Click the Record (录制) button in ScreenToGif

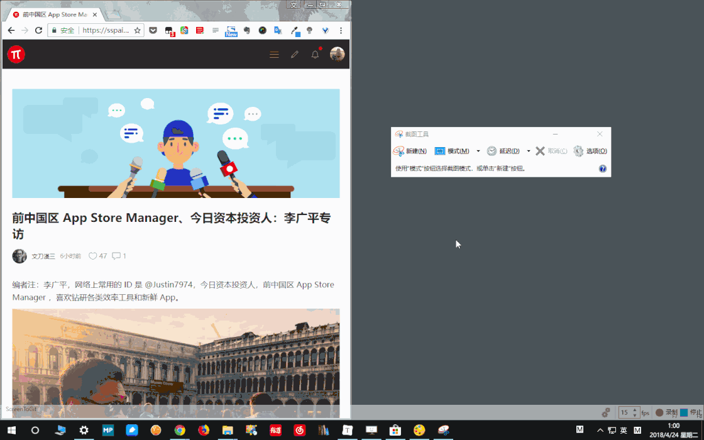pyautogui.click(x=666, y=412)
